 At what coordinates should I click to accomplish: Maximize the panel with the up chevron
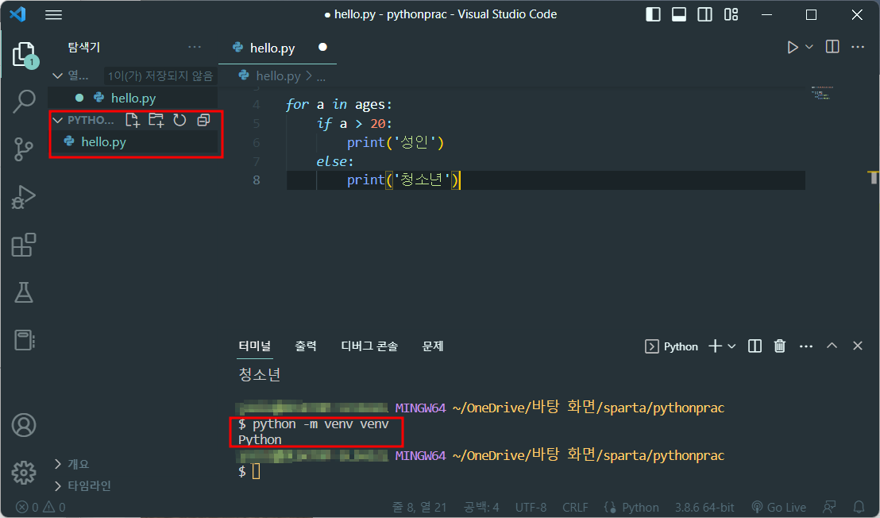coord(832,346)
